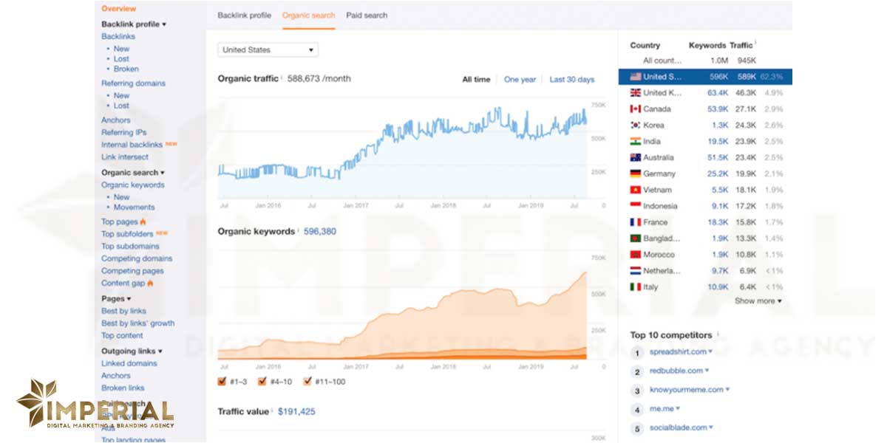This screenshot has width=887, height=443.
Task: Click the organic keywords count 596,380
Action: point(319,232)
